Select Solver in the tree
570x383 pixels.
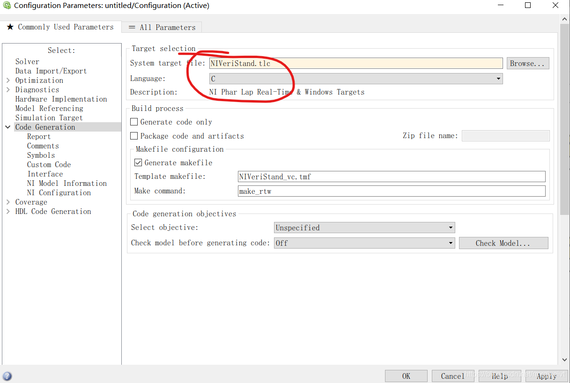tap(27, 61)
